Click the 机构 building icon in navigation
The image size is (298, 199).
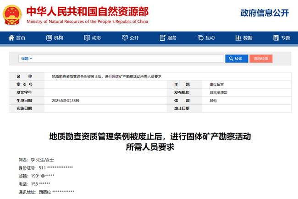pos(49,38)
